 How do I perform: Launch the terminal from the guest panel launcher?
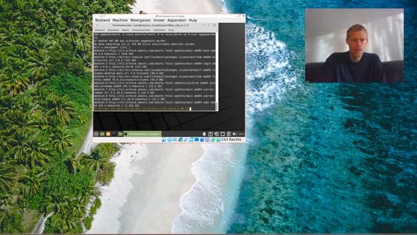[x=114, y=134]
